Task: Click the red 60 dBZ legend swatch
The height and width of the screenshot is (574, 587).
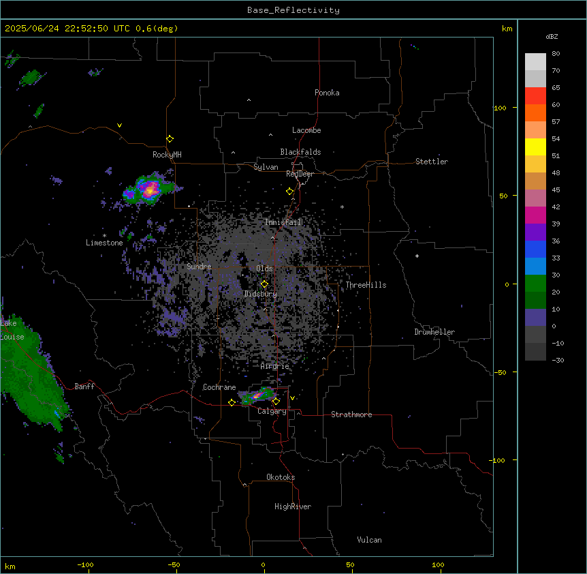Action: pos(535,96)
